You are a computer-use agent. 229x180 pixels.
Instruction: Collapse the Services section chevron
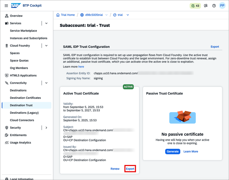(46, 23)
